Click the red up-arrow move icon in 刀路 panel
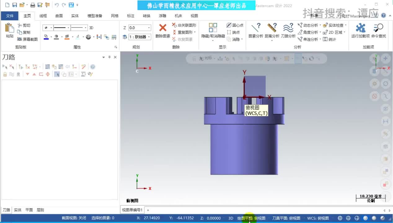Viewport: 393px width, 223px height. point(34,74)
